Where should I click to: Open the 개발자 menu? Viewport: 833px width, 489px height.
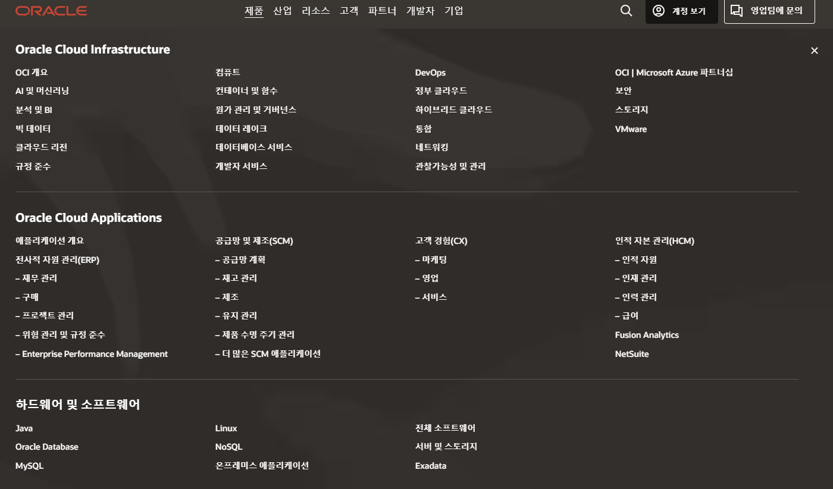point(421,11)
